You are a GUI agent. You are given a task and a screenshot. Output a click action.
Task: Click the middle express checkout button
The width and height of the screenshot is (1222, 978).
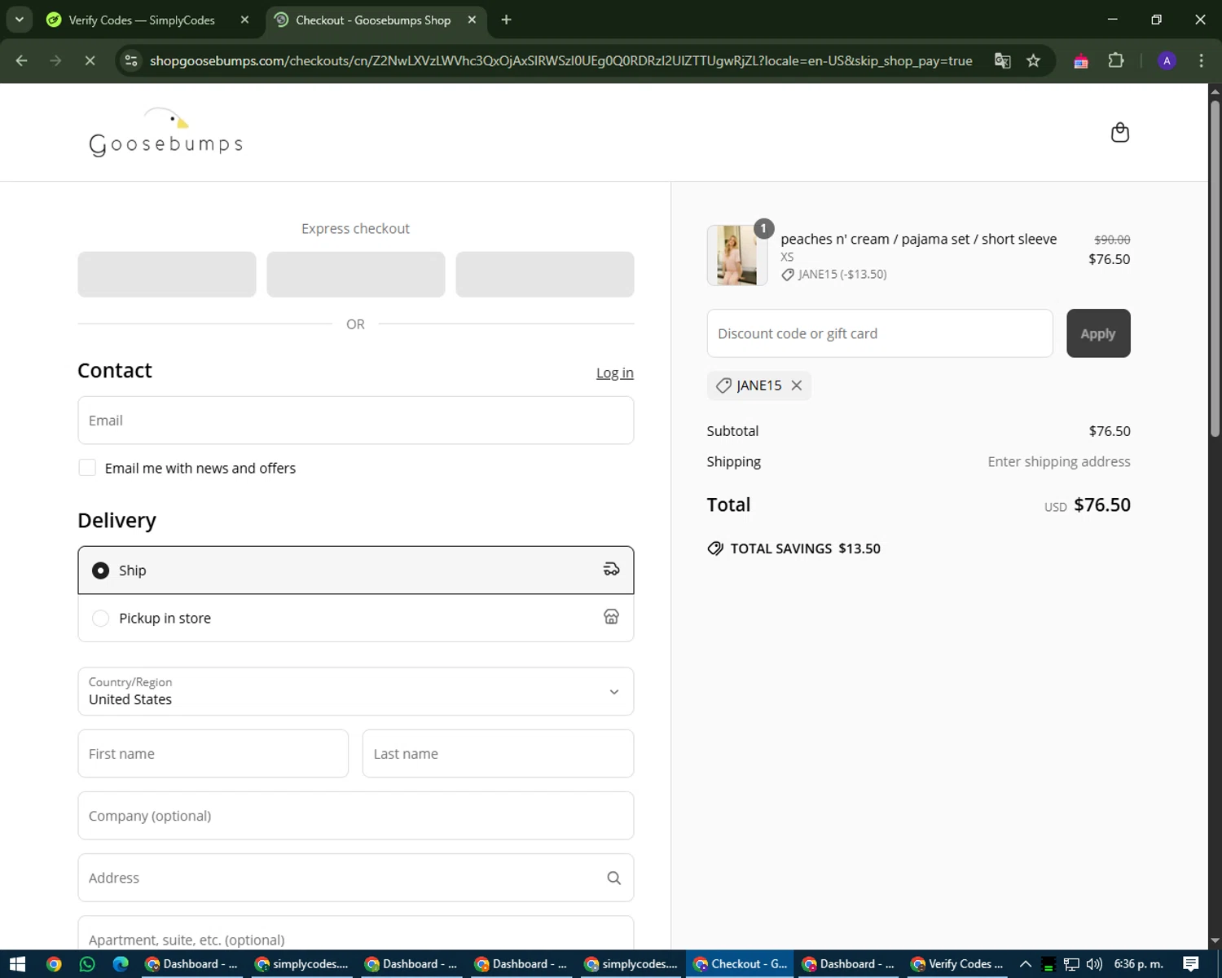(x=356, y=274)
